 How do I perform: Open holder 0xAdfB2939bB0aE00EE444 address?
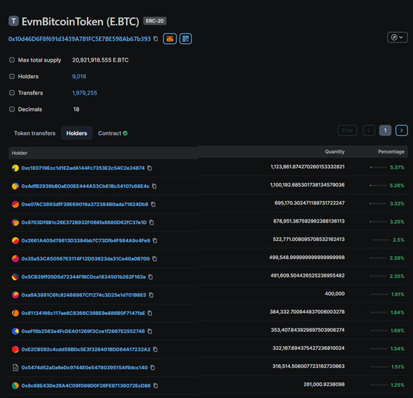pyautogui.click(x=85, y=186)
